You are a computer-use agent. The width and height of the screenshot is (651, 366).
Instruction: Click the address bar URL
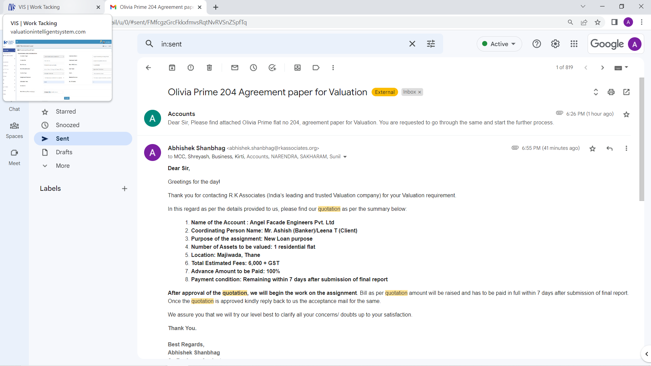(x=179, y=22)
